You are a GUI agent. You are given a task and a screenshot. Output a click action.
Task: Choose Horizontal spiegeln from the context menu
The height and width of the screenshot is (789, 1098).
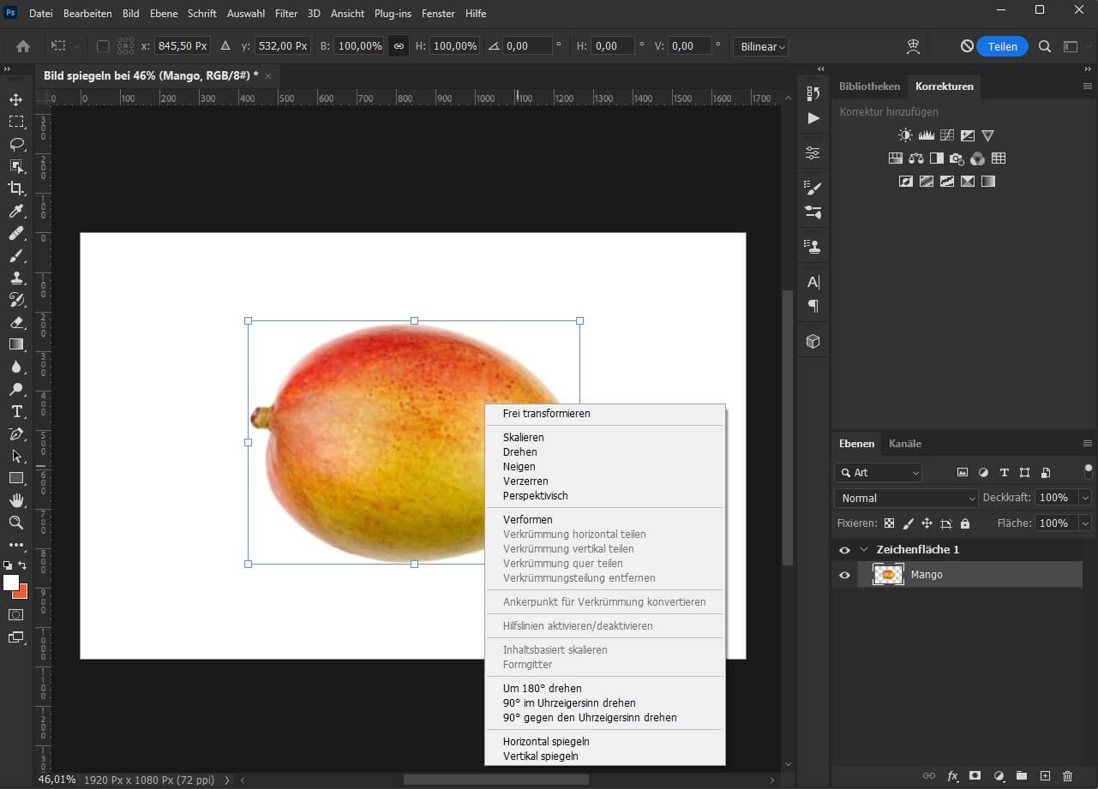(x=546, y=741)
